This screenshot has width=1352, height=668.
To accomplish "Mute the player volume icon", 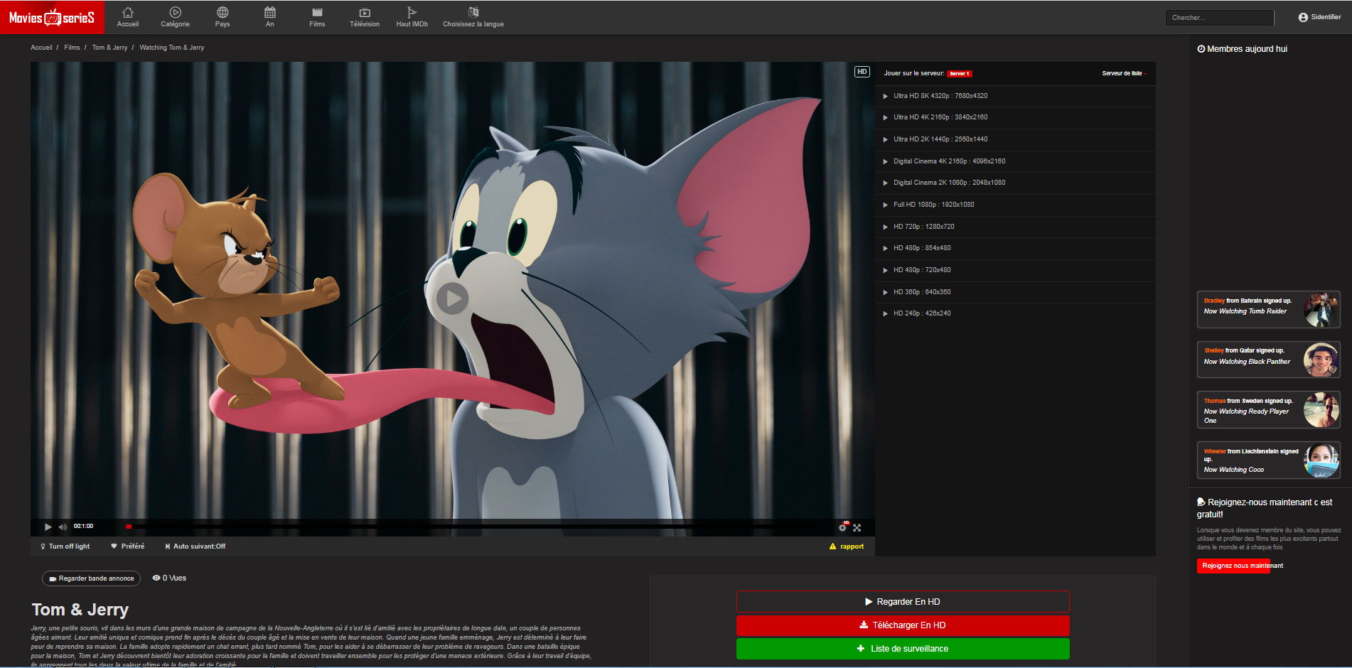I will pos(63,527).
